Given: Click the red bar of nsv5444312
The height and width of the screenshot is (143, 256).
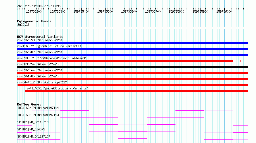Looking at the screenshot, I should (x=133, y=85).
